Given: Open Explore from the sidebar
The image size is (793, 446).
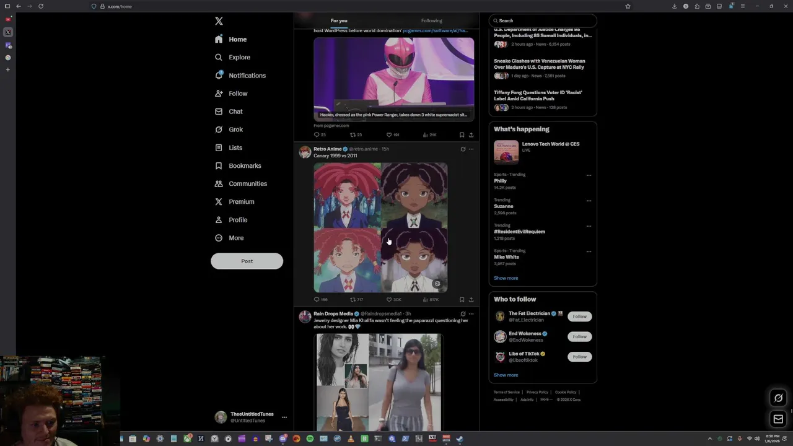Looking at the screenshot, I should [232, 57].
